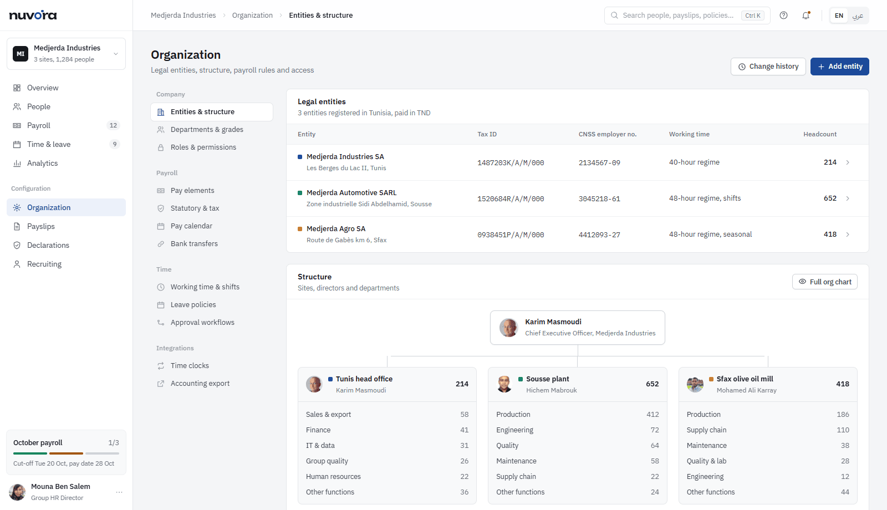Click the Recruiting person icon
887x510 pixels.
[x=17, y=264]
